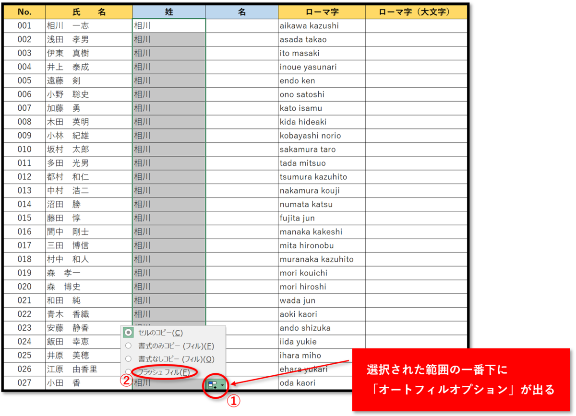Select the 姓 column header
Viewport: 576px width, 416px height.
169,11
